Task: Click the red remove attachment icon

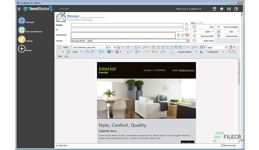Action: [x=187, y=35]
